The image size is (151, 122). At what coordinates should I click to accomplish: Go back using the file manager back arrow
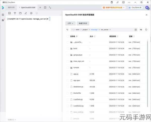pos(67,30)
